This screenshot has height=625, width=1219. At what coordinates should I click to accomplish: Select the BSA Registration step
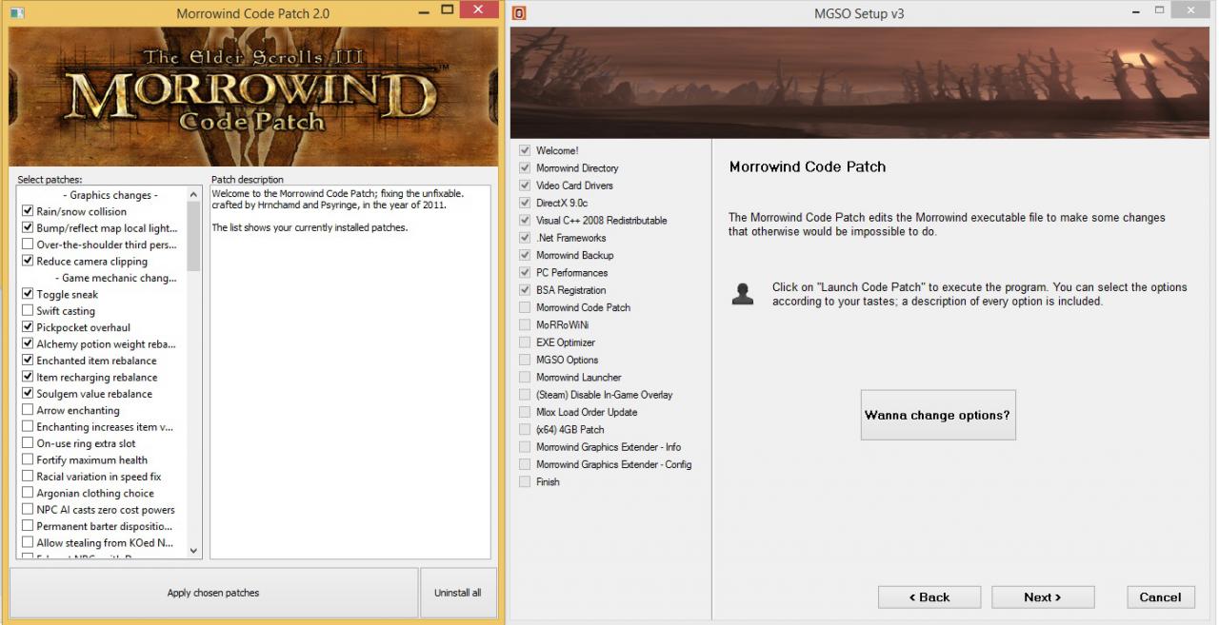[x=562, y=290]
